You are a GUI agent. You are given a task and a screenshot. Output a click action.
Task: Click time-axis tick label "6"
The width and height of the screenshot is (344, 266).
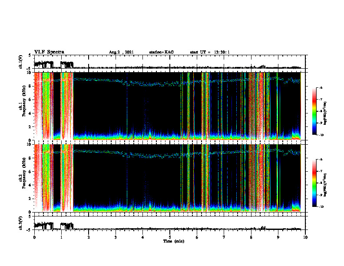(x=197, y=237)
